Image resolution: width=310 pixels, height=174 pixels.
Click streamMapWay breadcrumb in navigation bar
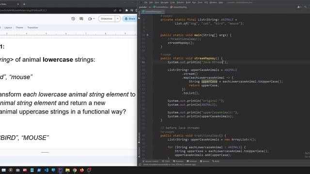point(178,7)
